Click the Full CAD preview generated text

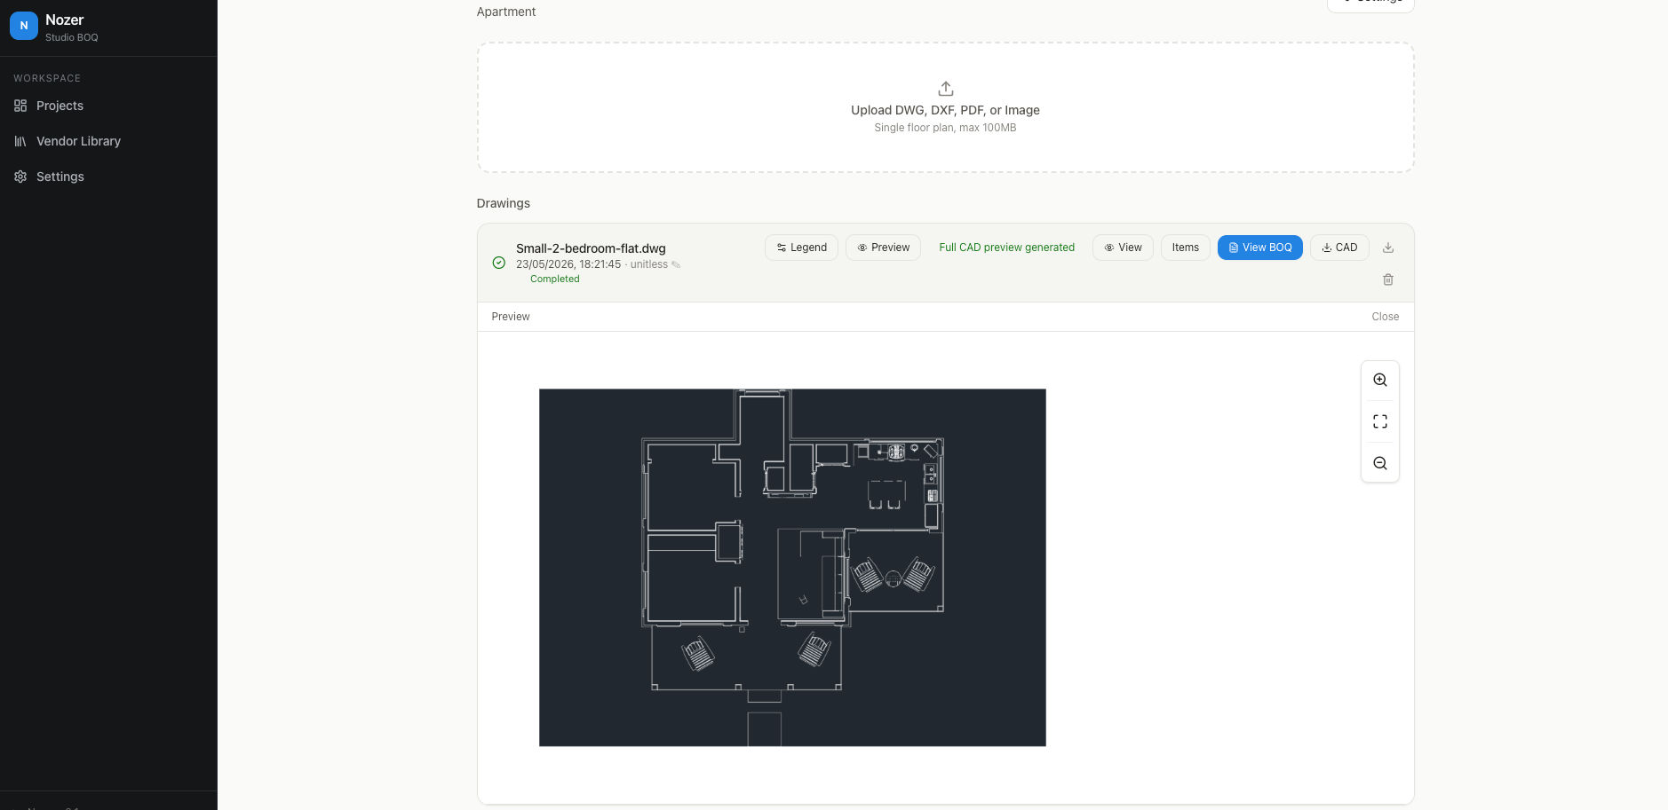click(x=1006, y=248)
